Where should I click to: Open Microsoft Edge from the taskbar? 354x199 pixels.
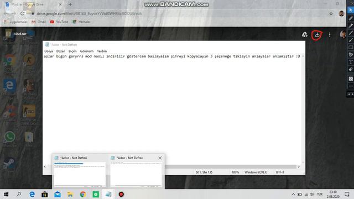pos(32,194)
